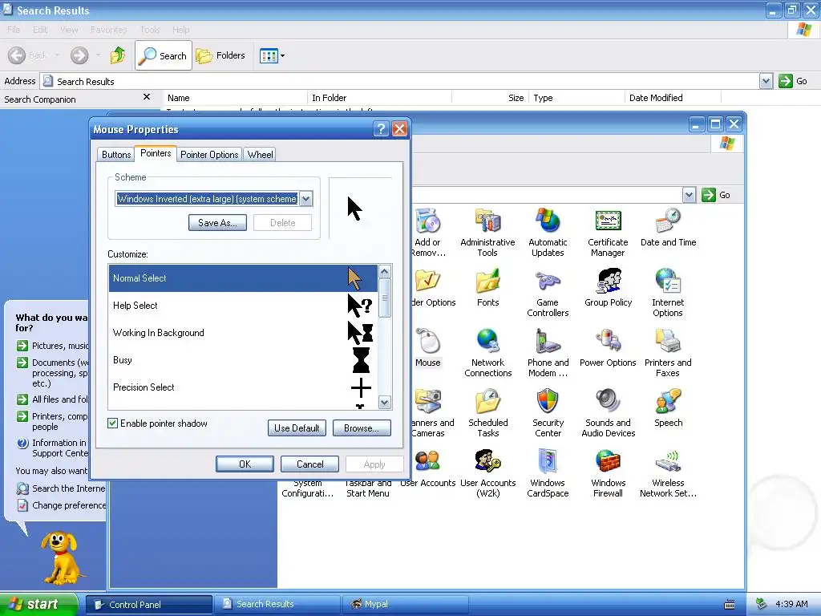Open Windows Firewall icon
This screenshot has width=821, height=616.
click(x=608, y=473)
